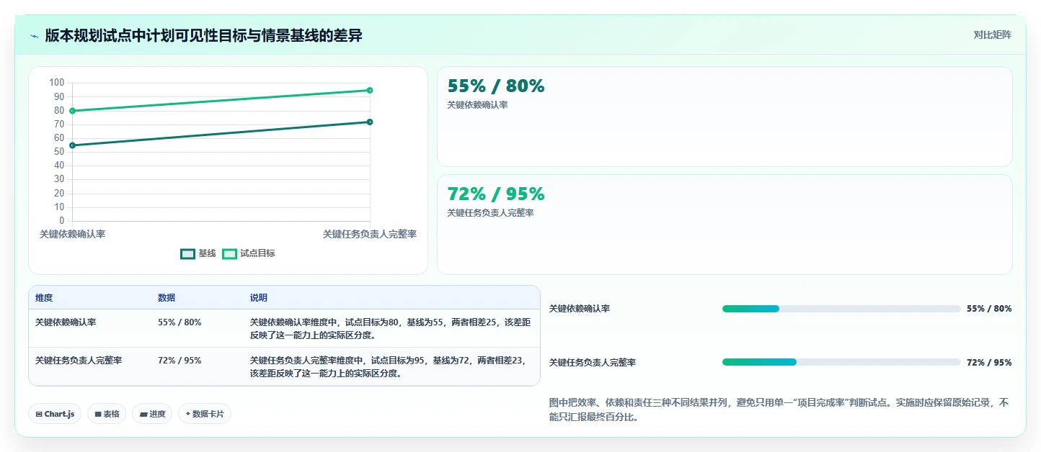Image resolution: width=1041 pixels, height=452 pixels.
Task: Click progress label 关键依赖确认率
Action: point(580,309)
